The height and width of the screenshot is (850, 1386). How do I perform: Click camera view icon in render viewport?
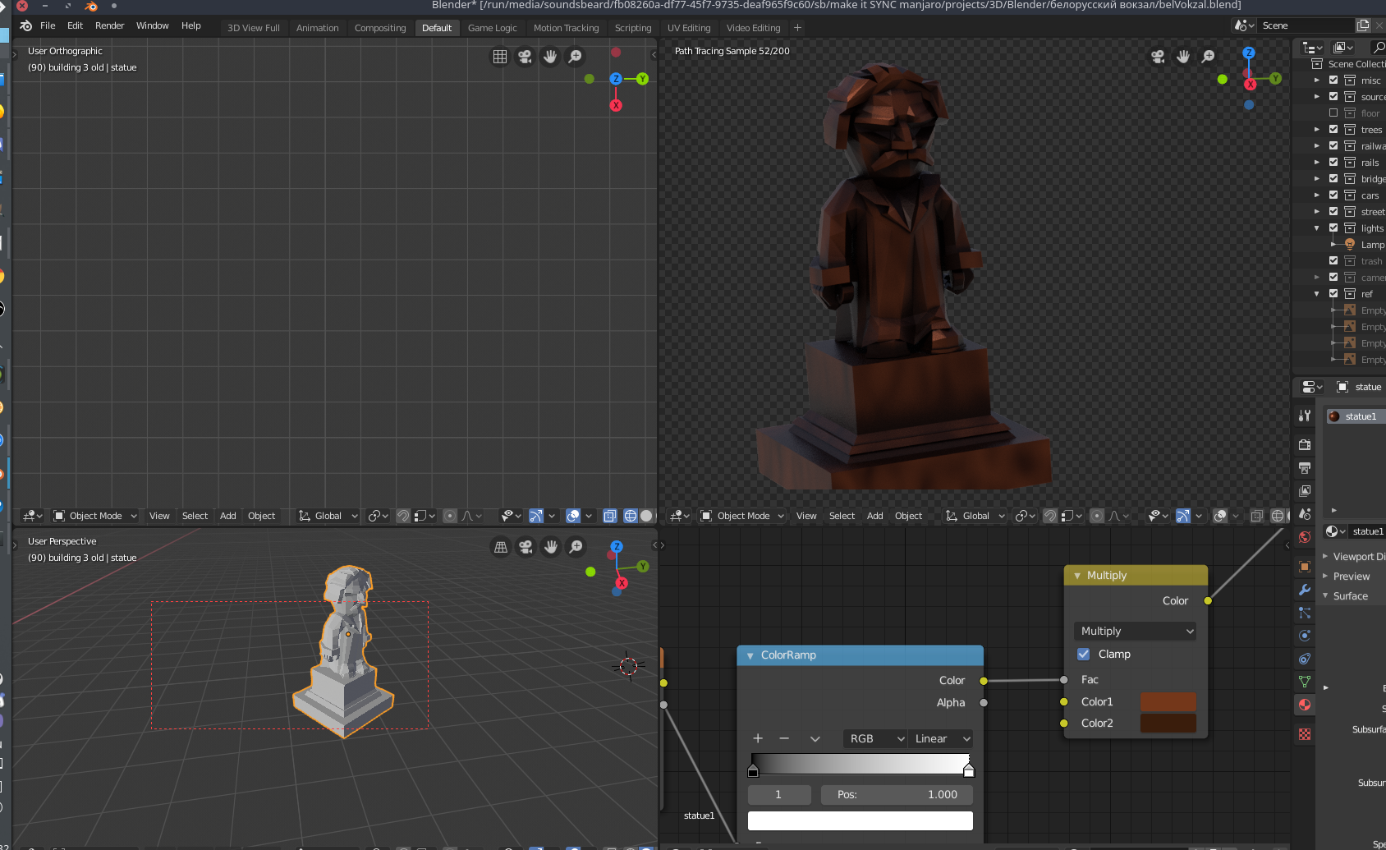(x=1158, y=57)
